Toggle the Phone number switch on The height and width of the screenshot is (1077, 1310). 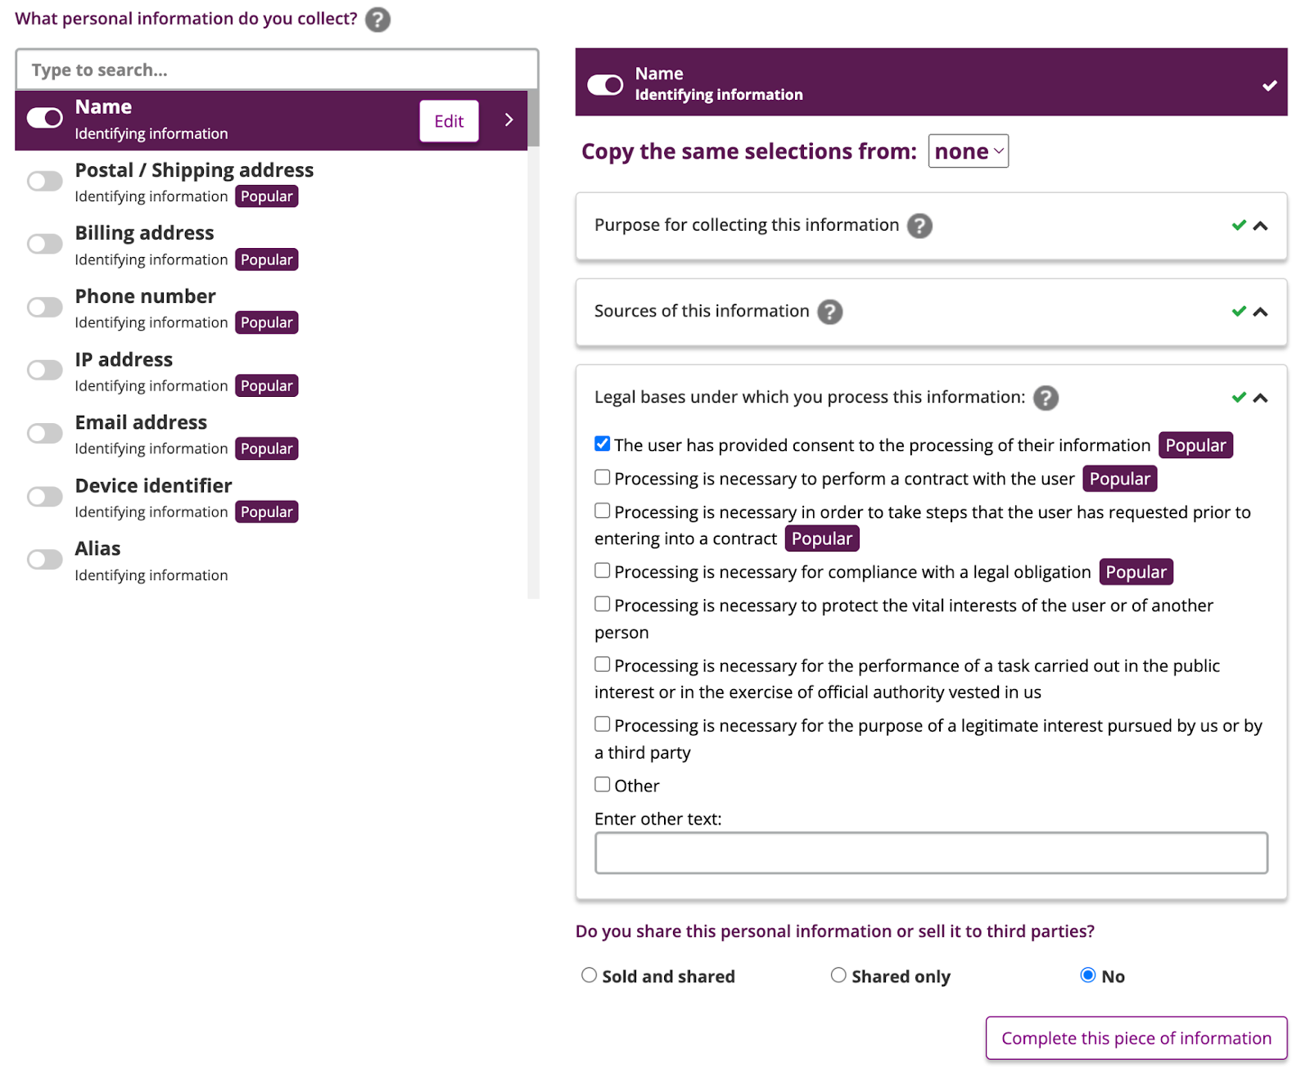click(x=45, y=308)
